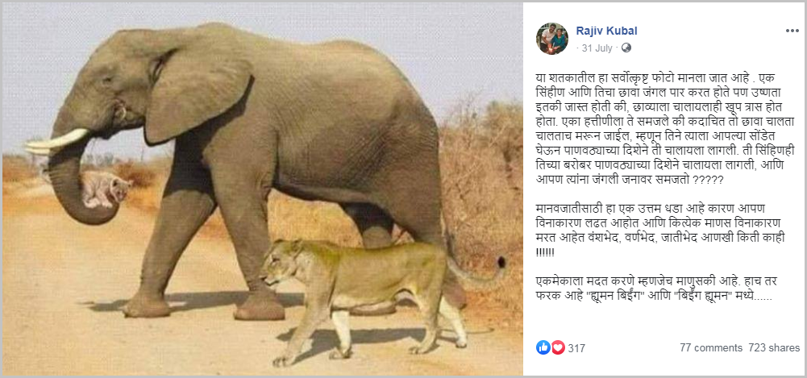This screenshot has height=378, width=807.
Task: Select the lioness walking in the photo
Action: pyautogui.click(x=382, y=298)
